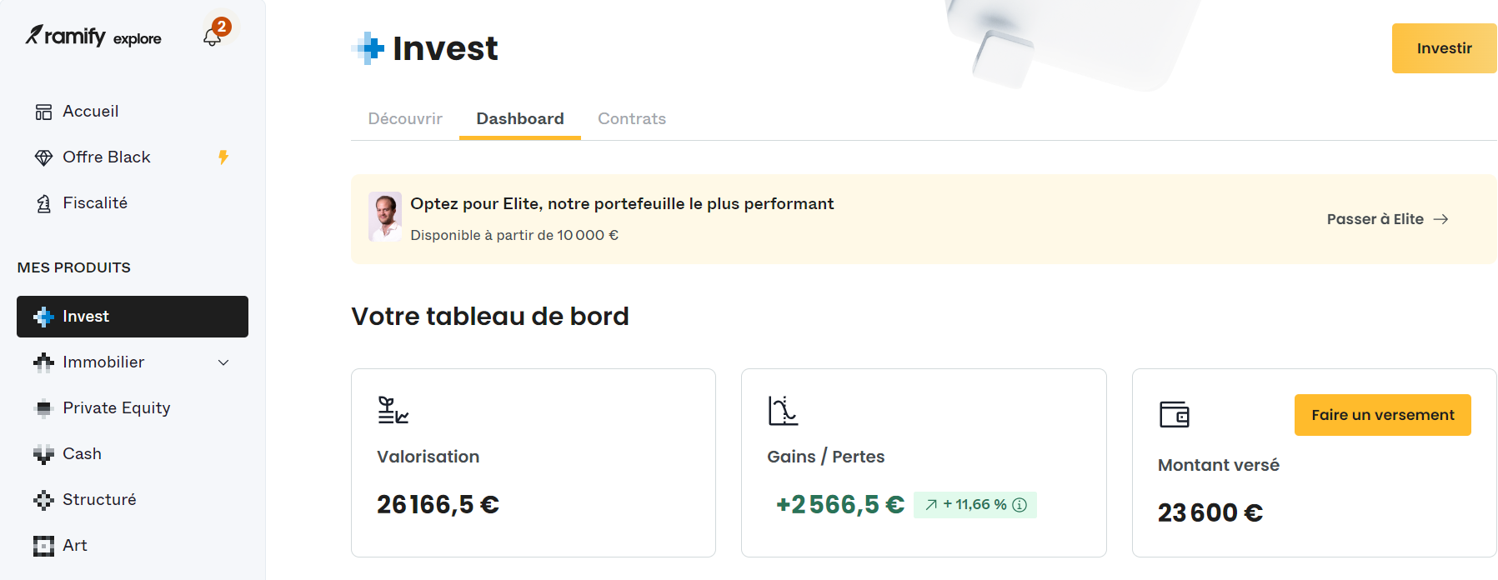The width and height of the screenshot is (1498, 580).
Task: Open the notifications bell
Action: tap(213, 37)
